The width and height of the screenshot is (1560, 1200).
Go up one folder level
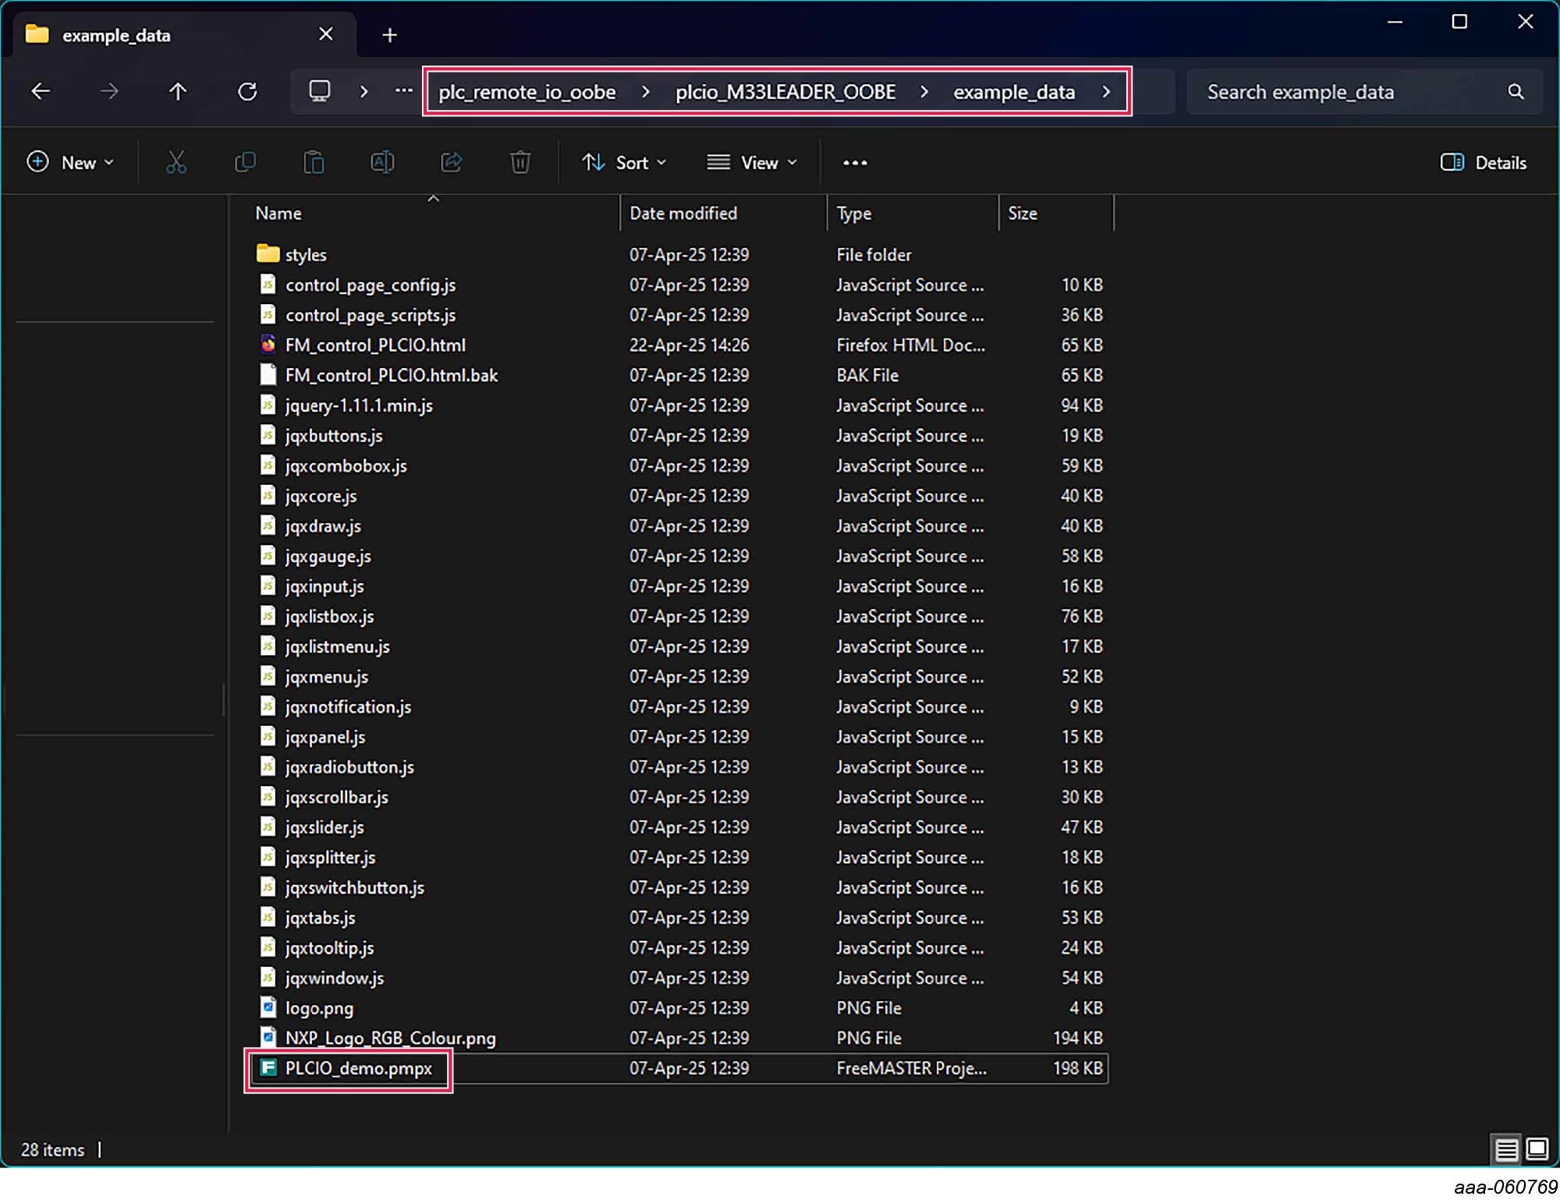click(x=178, y=92)
